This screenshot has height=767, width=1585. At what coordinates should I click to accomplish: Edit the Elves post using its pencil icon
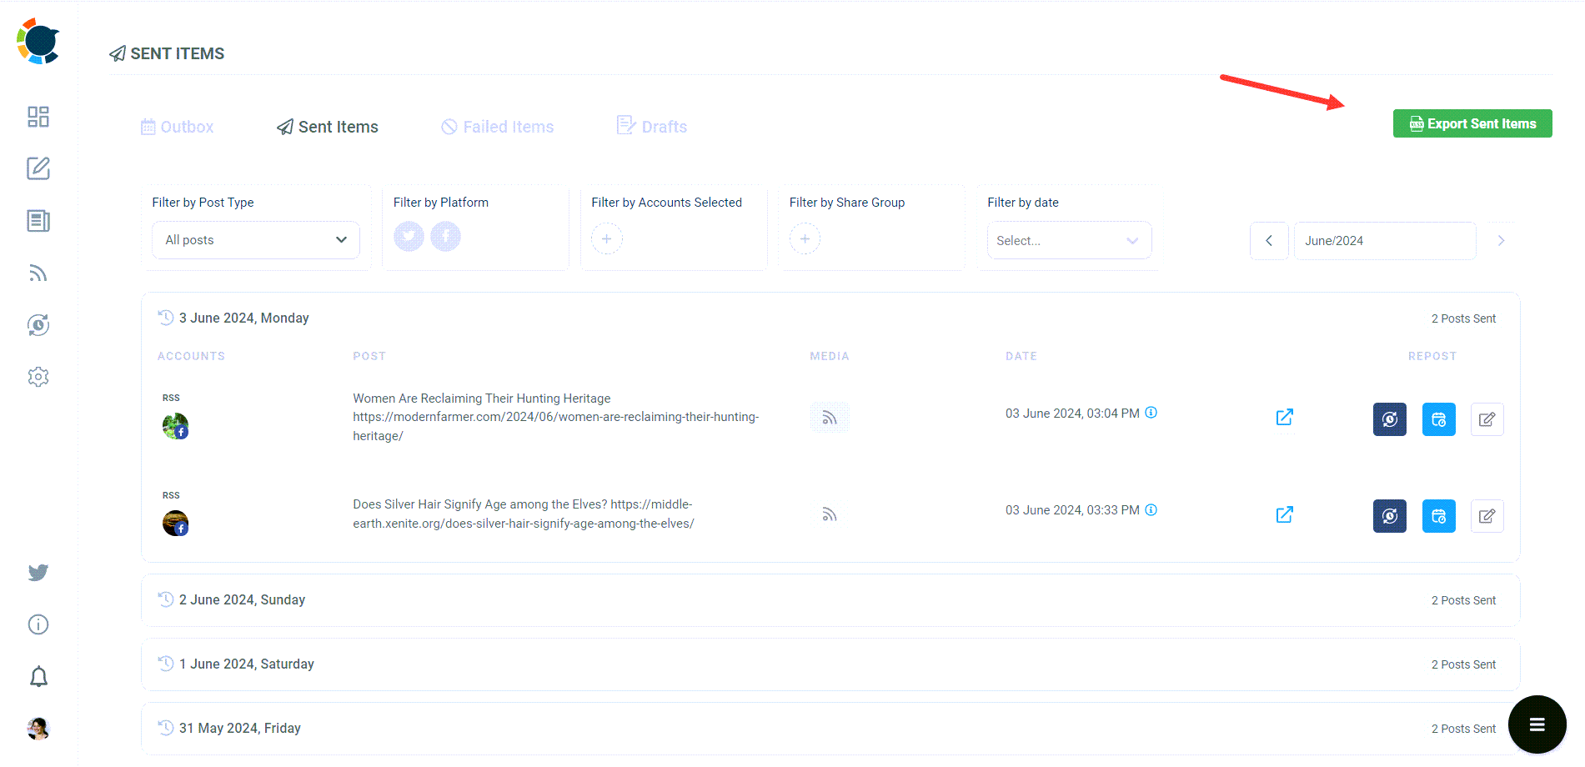pyautogui.click(x=1487, y=516)
